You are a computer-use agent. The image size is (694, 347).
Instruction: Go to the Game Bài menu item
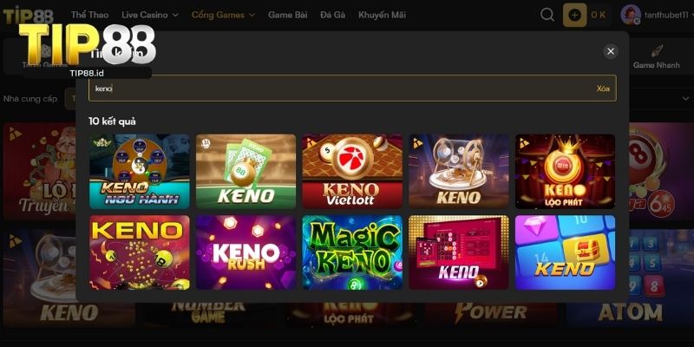[288, 15]
